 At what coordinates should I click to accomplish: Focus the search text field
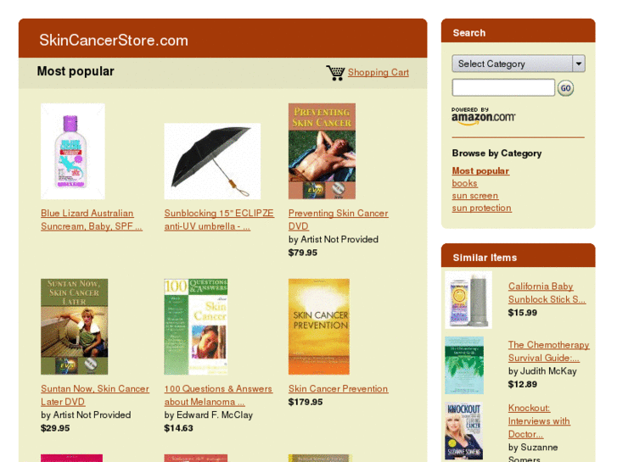click(x=503, y=87)
